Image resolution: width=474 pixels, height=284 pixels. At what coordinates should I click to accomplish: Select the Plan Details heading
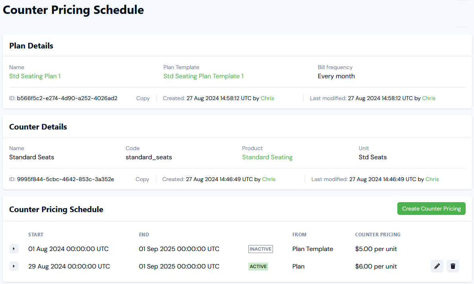(x=31, y=46)
